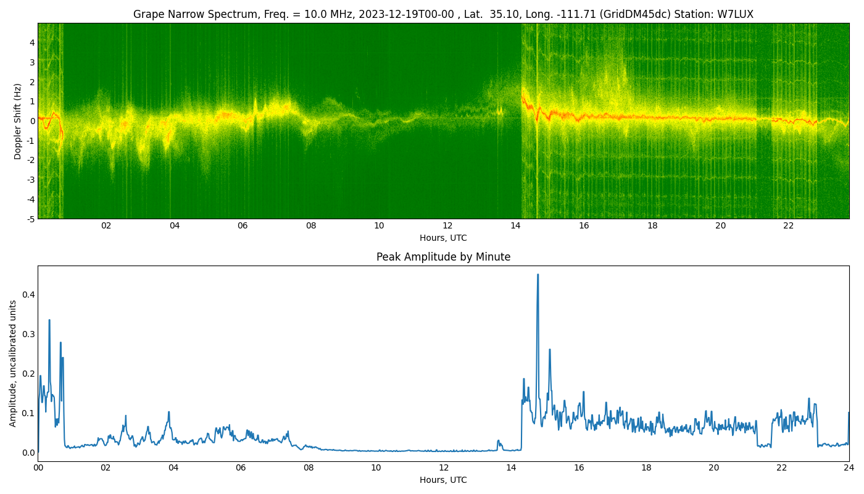Click the 0.0 tick on the amplitude axis

(x=28, y=453)
